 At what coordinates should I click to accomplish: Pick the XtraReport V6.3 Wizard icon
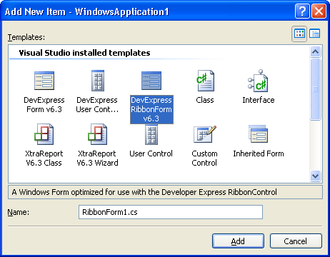98,134
